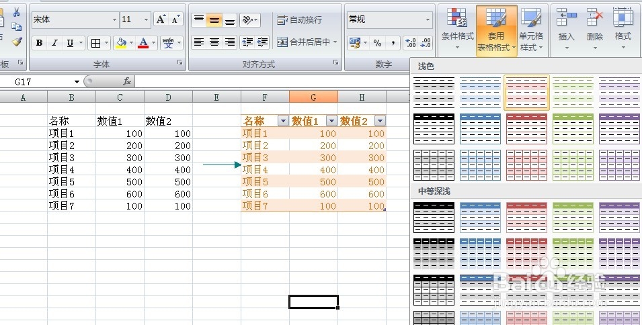Open the 对齐方式 alignment dialog launcher
The image size is (642, 325).
point(335,62)
